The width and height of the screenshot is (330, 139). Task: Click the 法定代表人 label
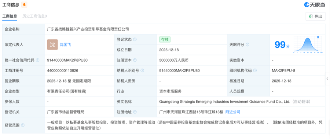[14, 45]
